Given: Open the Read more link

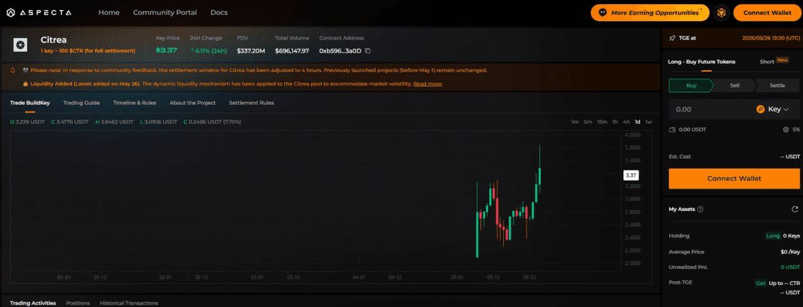Looking at the screenshot, I should point(427,83).
